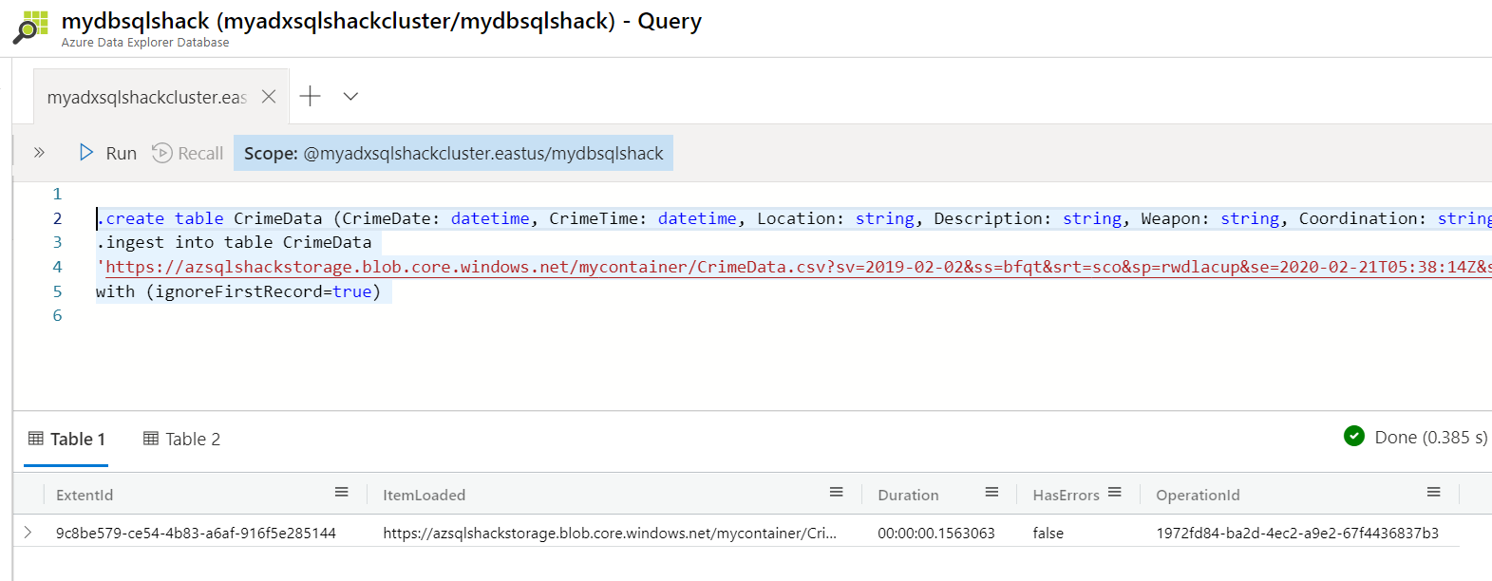Place cursor on empty editor line 6

click(x=285, y=316)
